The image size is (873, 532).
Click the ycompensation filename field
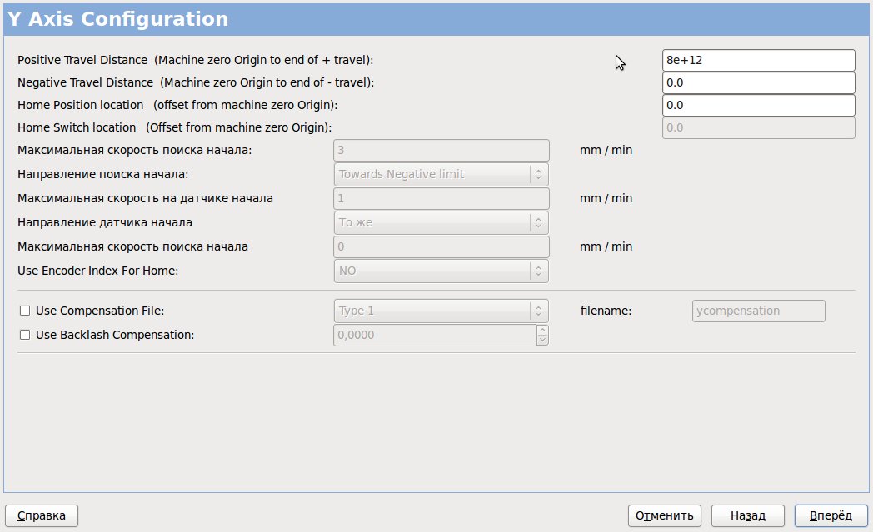[758, 311]
